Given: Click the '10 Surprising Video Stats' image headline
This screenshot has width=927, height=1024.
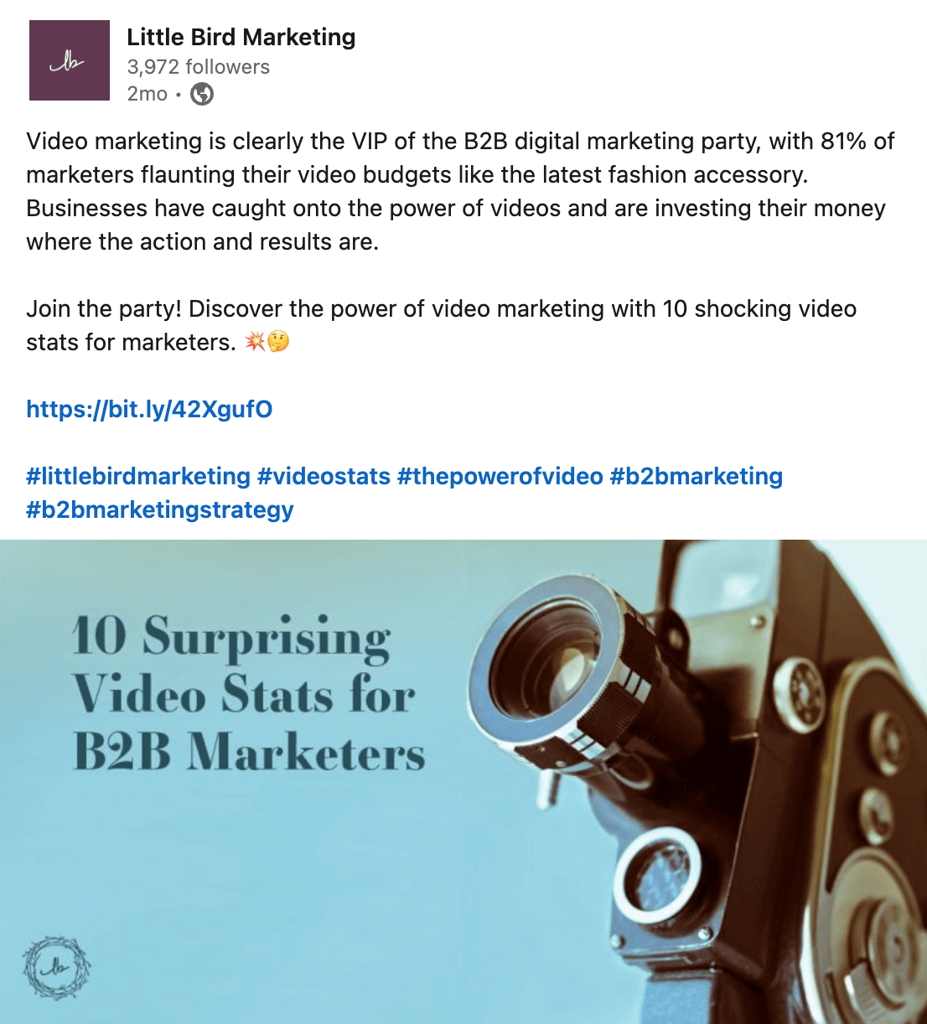Looking at the screenshot, I should (247, 693).
